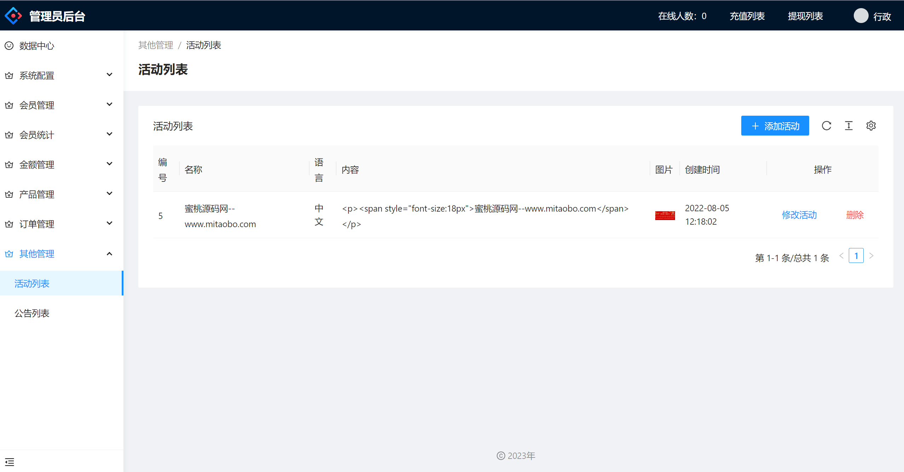Click the 金额管理 sidebar icon
The image size is (904, 472).
pyautogui.click(x=10, y=165)
